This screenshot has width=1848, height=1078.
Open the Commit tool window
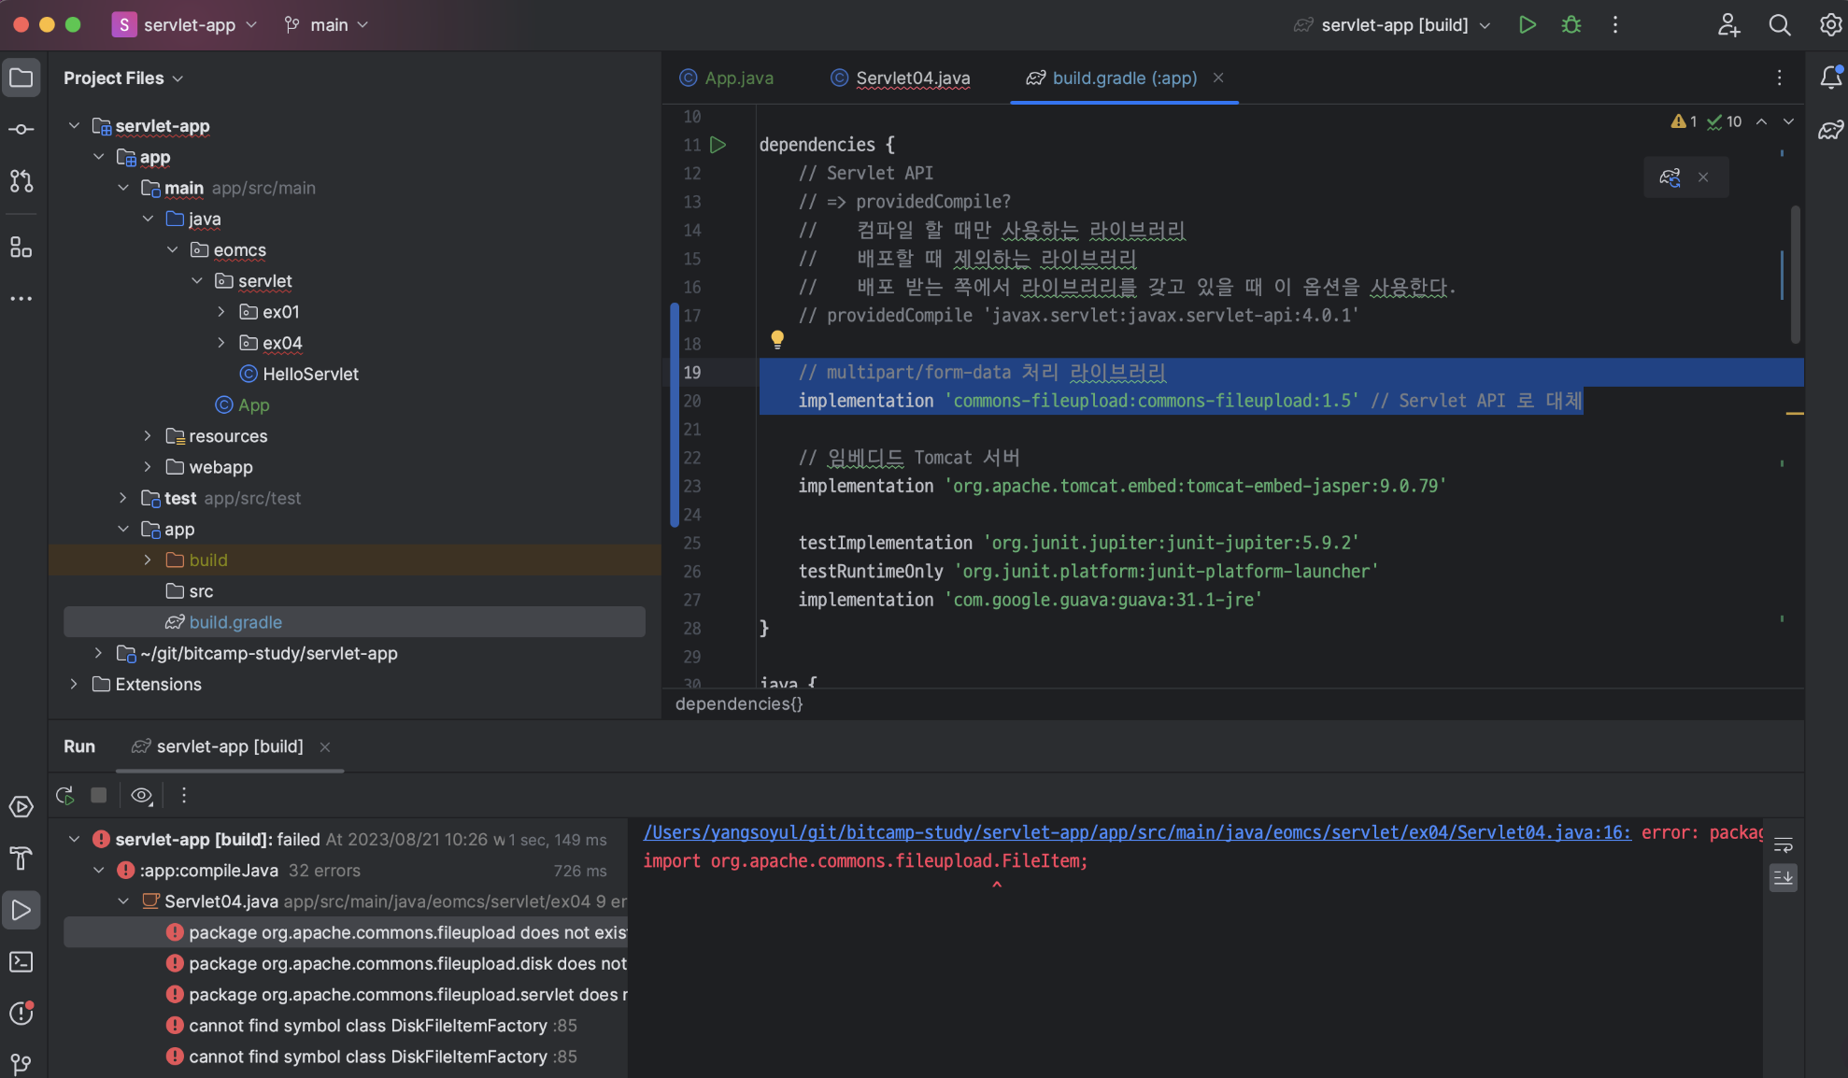[x=21, y=129]
